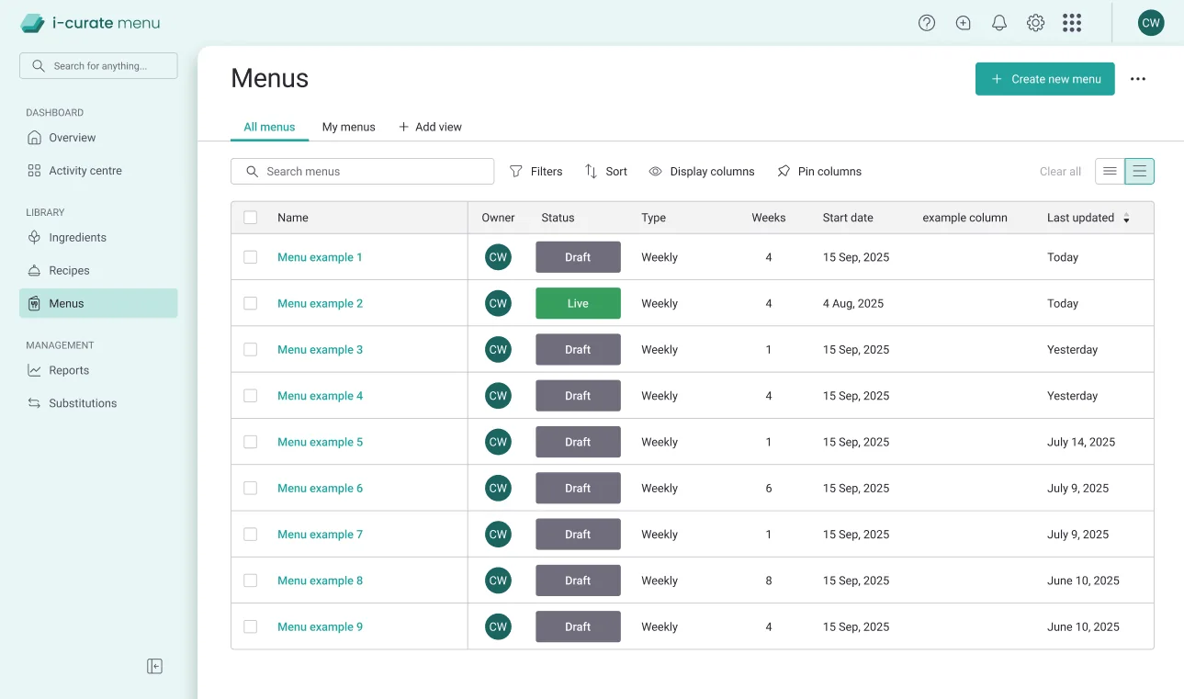Open notifications bell icon
Image resolution: width=1184 pixels, height=699 pixels.
click(x=999, y=23)
